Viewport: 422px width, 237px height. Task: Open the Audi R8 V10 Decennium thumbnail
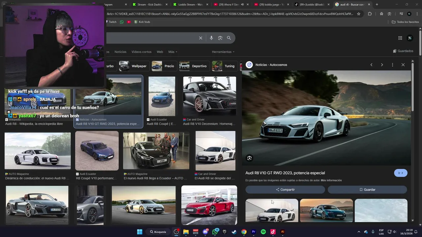pyautogui.click(x=210, y=96)
